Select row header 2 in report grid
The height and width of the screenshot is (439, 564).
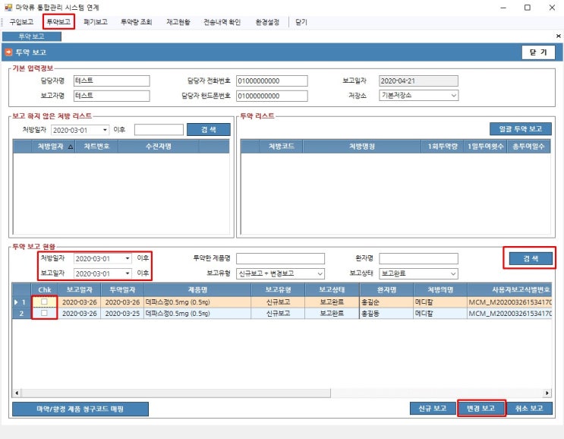(x=21, y=314)
